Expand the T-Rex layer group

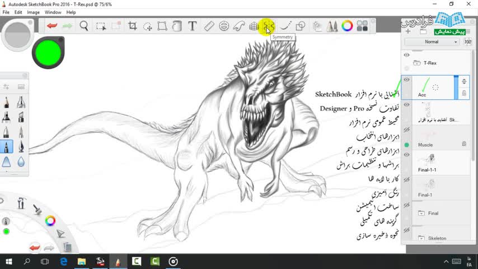click(417, 63)
